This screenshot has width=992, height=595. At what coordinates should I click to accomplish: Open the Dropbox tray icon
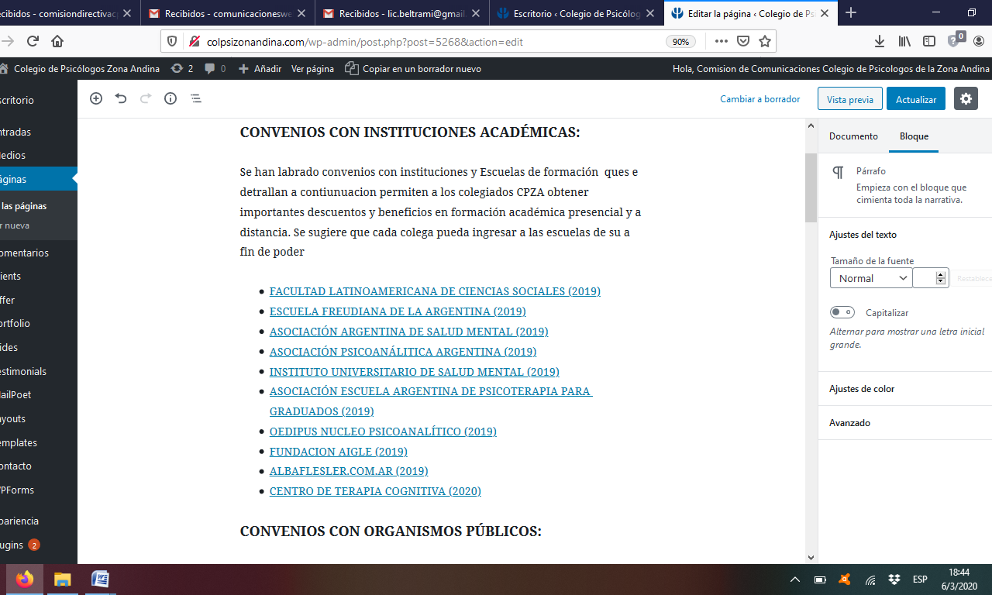point(894,580)
